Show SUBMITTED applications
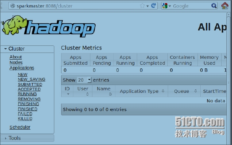 30,84
